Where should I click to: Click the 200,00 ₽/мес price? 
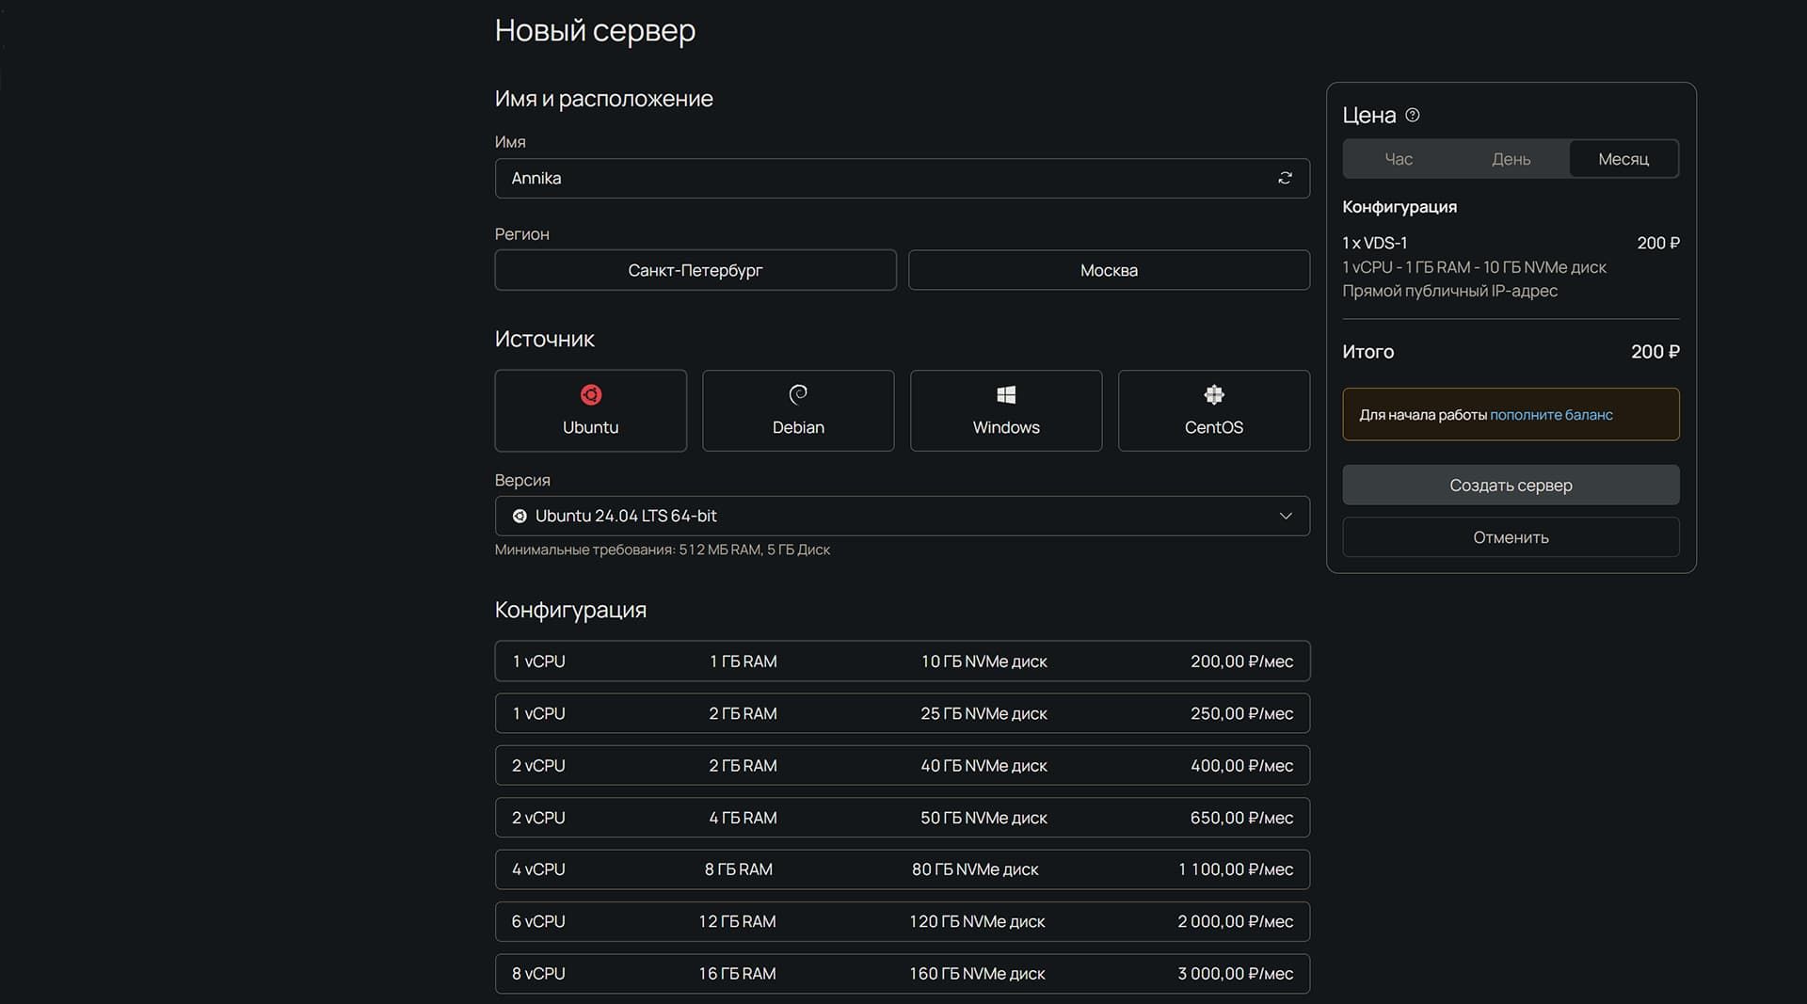coord(1241,661)
